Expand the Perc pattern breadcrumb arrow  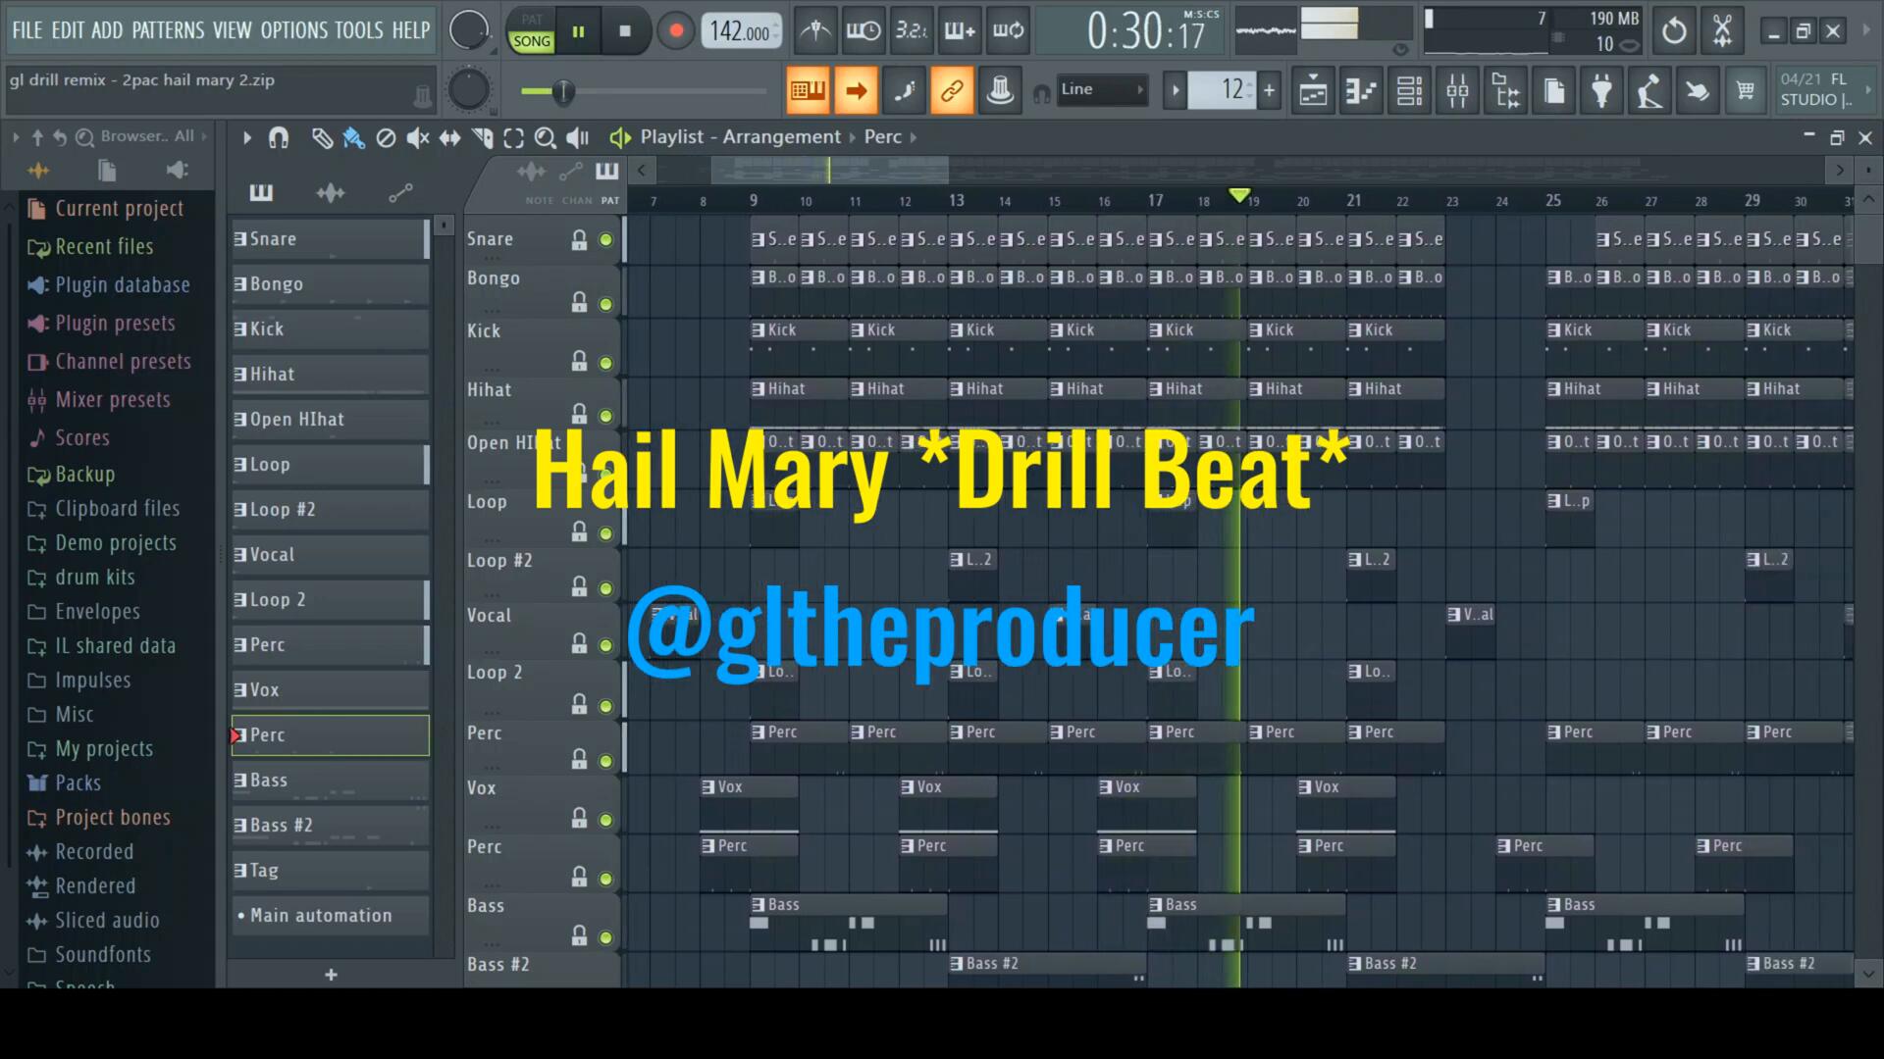[914, 137]
